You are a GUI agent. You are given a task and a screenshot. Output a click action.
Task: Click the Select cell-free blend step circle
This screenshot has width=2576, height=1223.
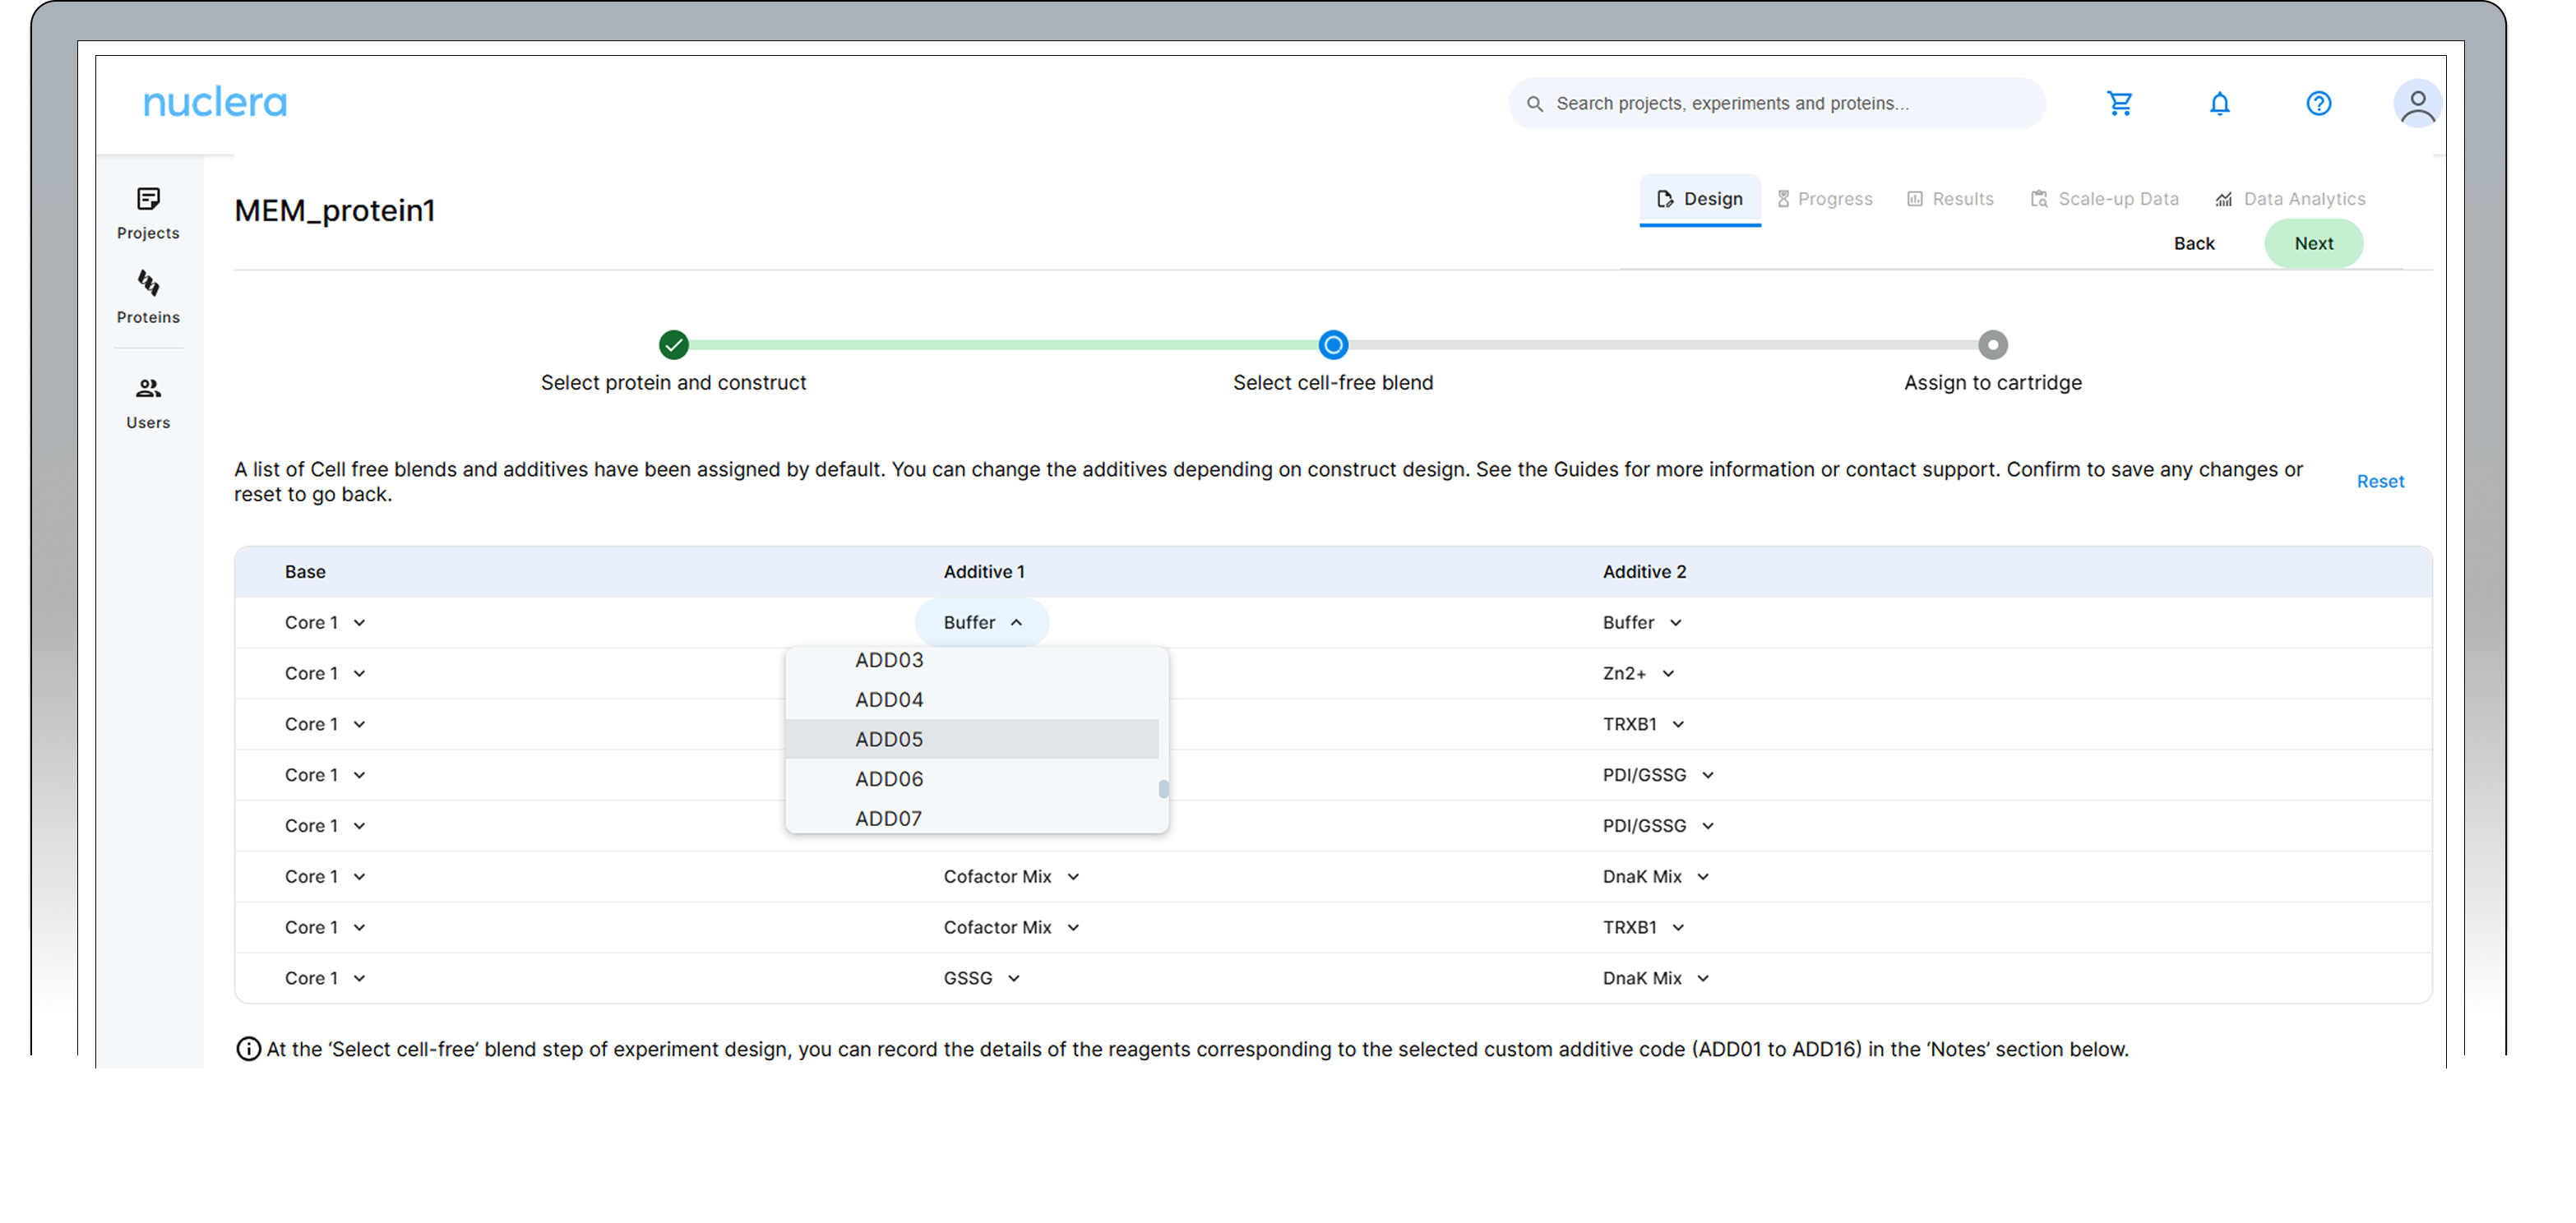1333,345
